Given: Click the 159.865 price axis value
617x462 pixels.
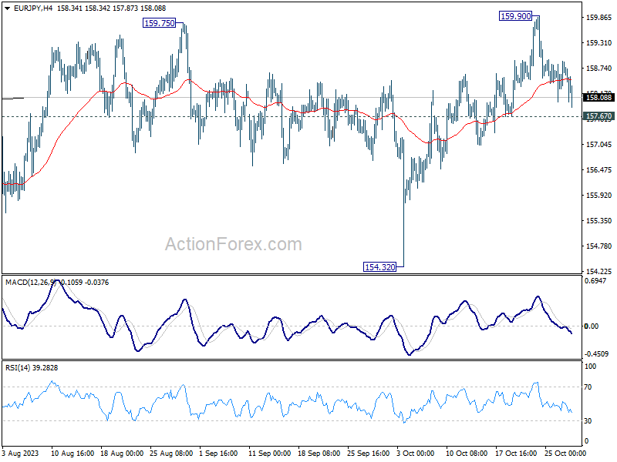Looking at the screenshot, I should pos(599,17).
